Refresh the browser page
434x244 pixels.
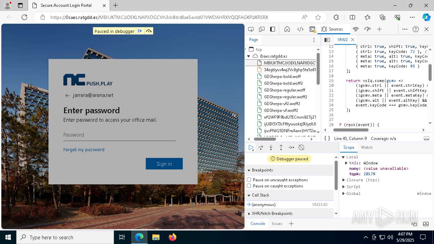[x=24, y=17]
